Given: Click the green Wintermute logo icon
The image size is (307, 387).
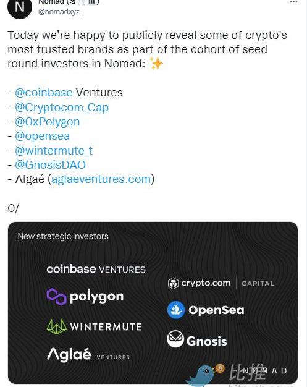Looking at the screenshot, I should pyautogui.click(x=56, y=326).
